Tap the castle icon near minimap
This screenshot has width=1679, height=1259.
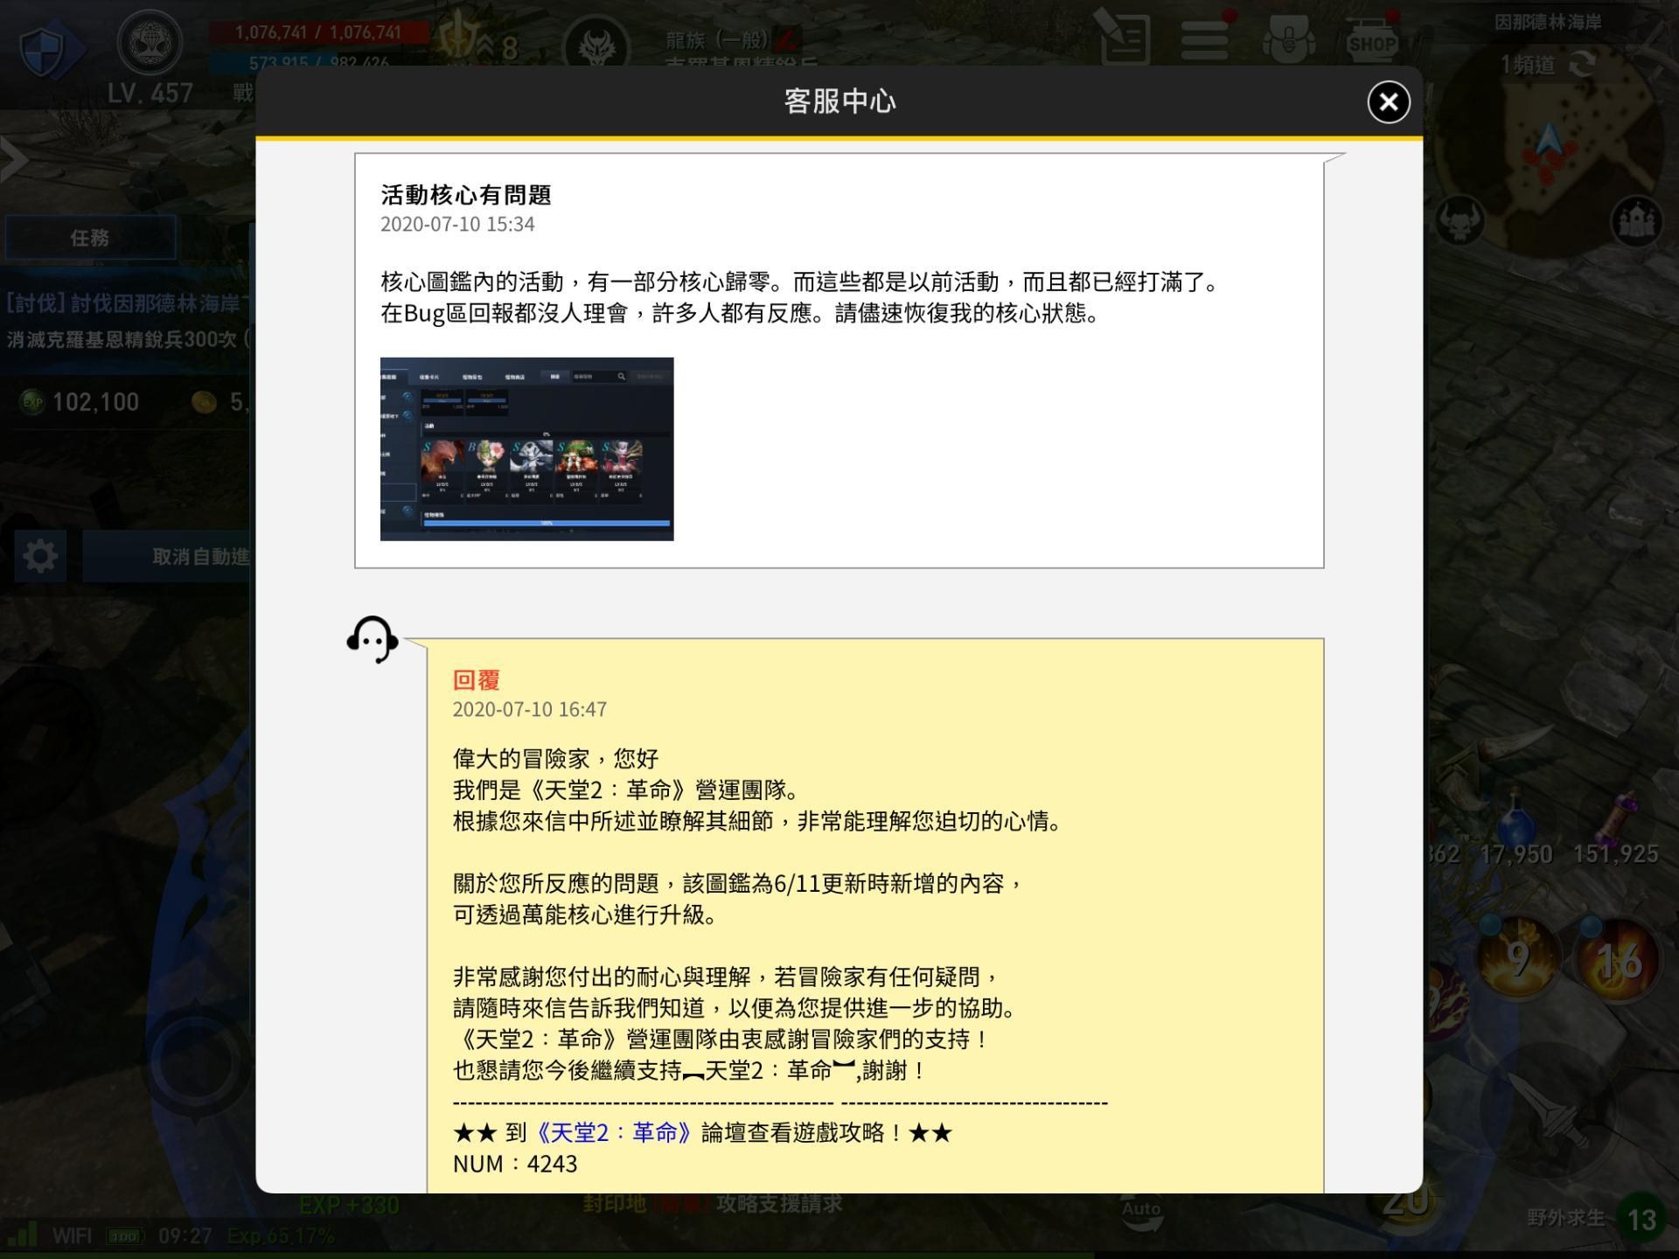(x=1635, y=221)
